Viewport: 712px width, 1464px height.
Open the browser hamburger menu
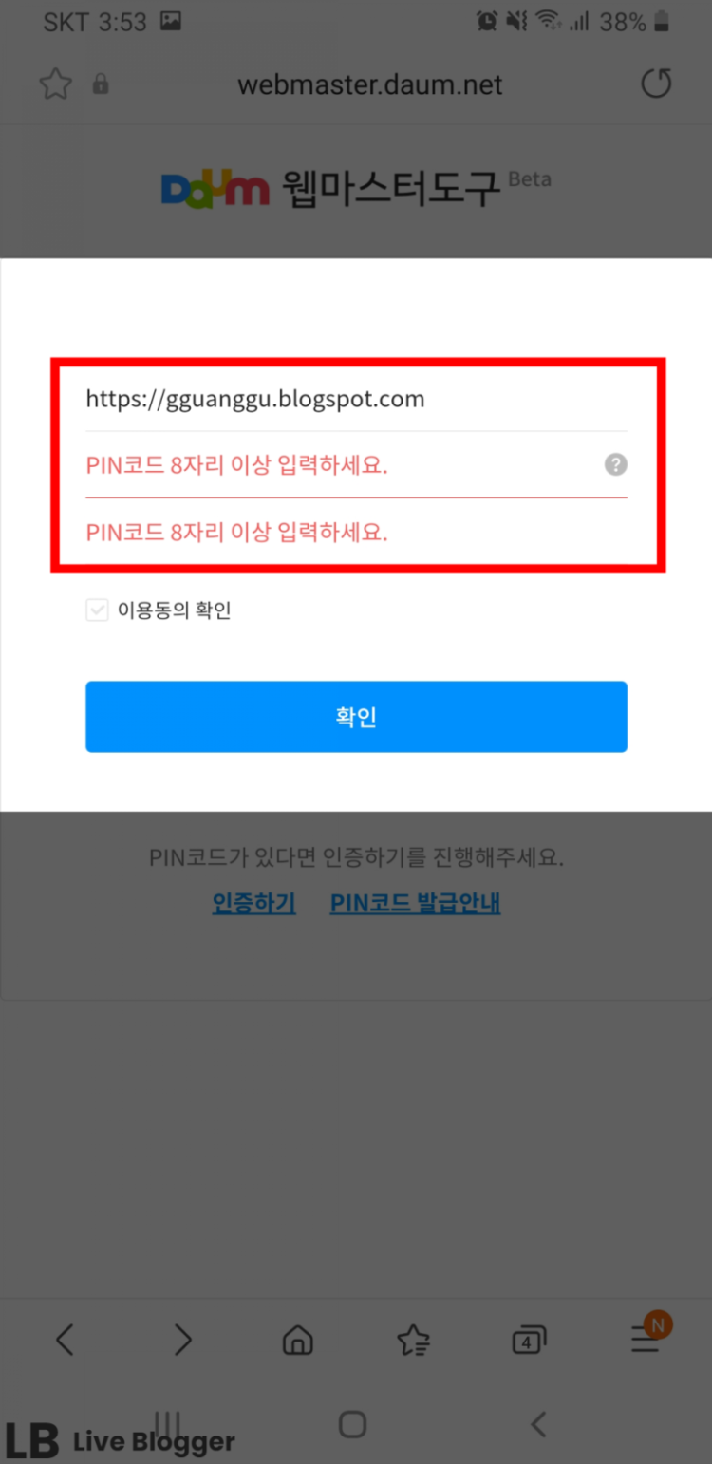pos(646,1340)
